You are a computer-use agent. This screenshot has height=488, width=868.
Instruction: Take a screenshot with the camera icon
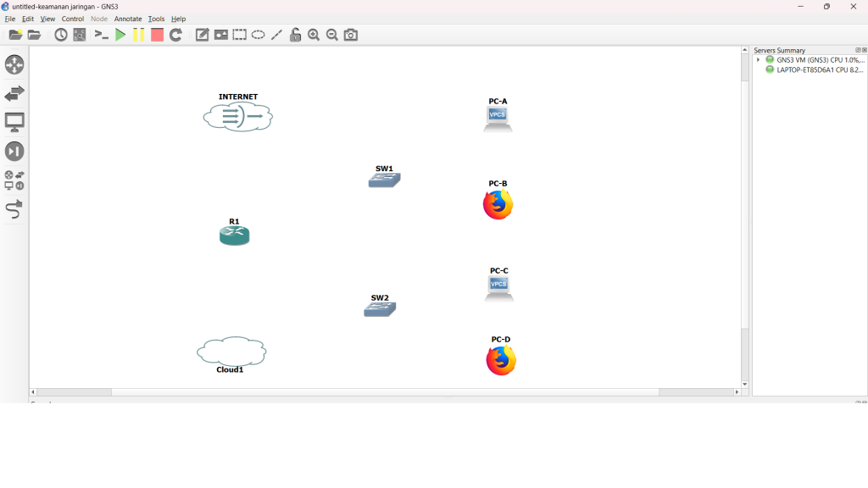[351, 35]
